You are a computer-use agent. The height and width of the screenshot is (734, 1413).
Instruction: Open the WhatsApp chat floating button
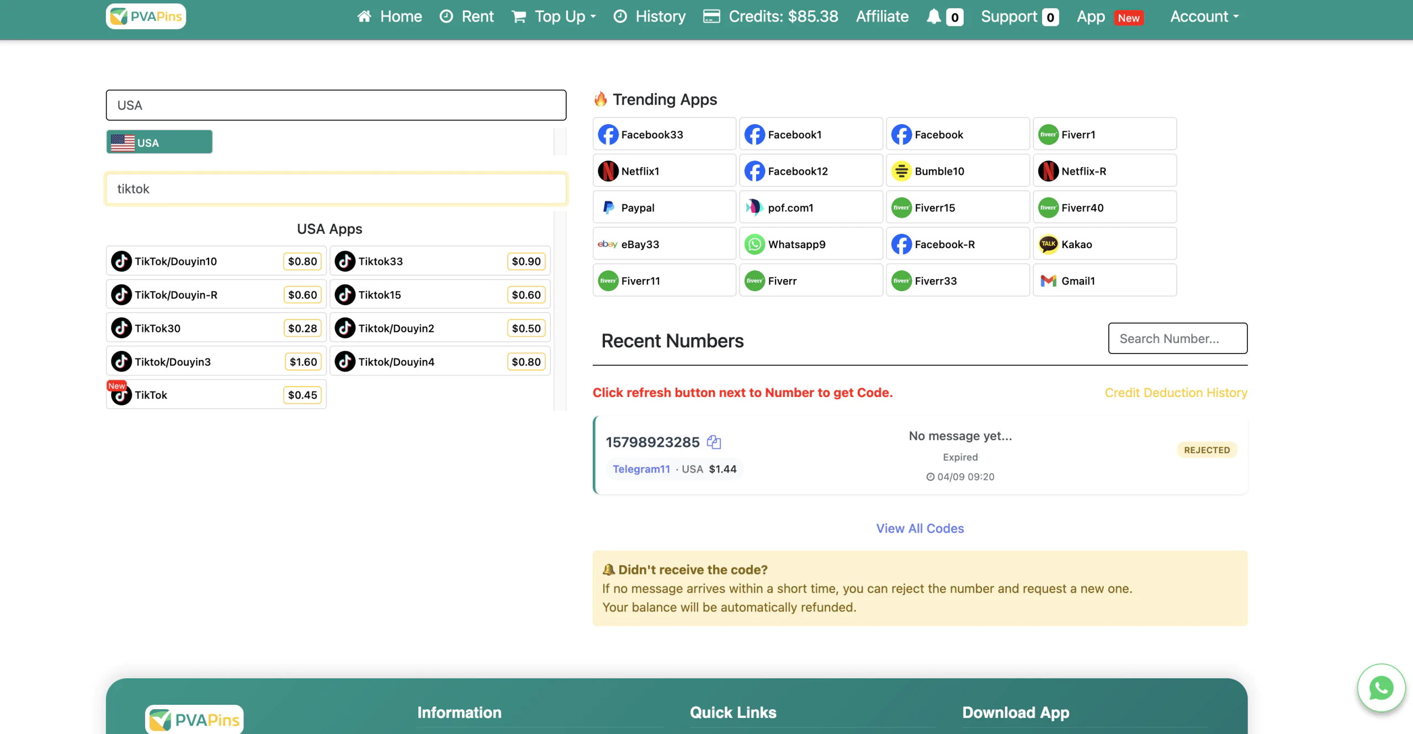click(x=1381, y=688)
